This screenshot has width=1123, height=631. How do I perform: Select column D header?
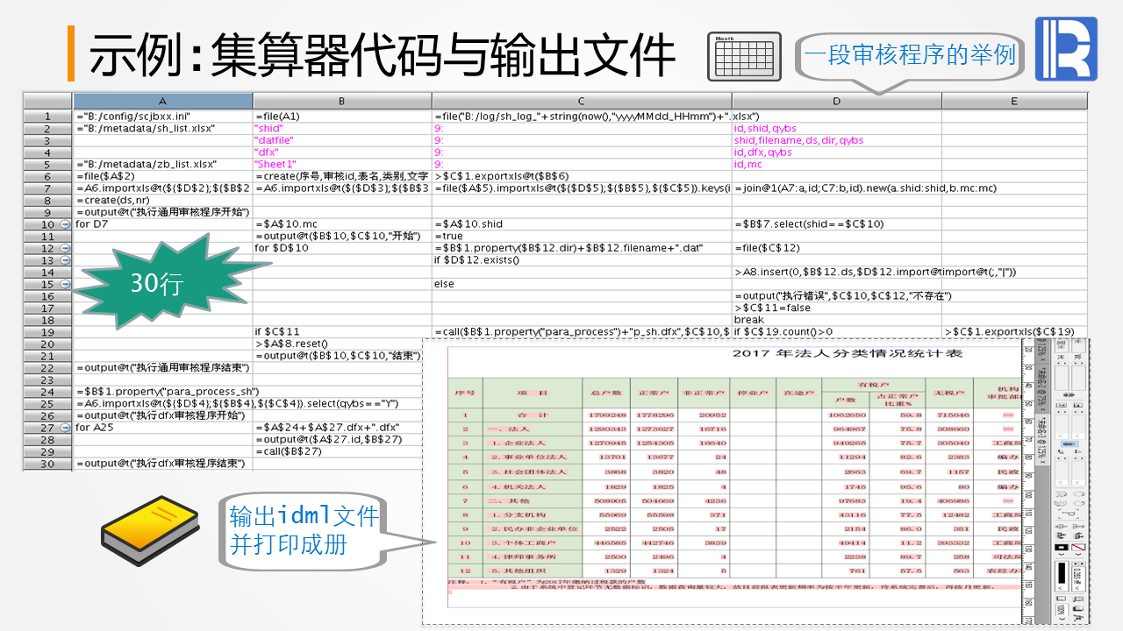837,101
